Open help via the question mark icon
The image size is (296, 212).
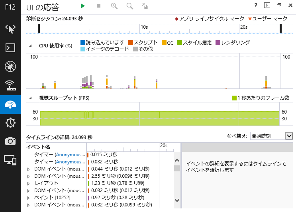tap(256, 5)
